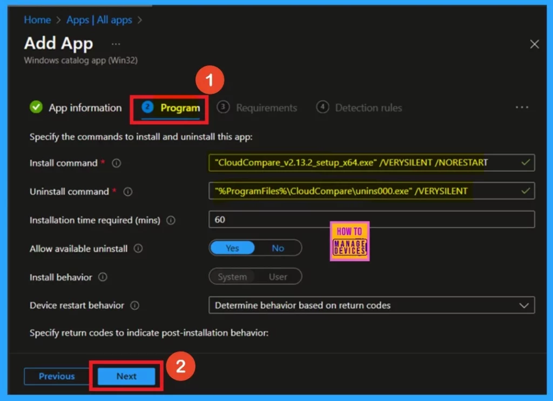
Task: Click the Install command info icon
Action: (x=117, y=163)
